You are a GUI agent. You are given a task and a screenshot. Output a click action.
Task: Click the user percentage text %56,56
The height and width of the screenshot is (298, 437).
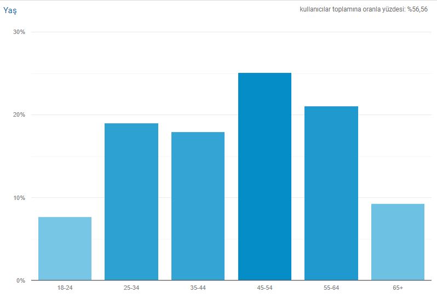click(x=417, y=9)
